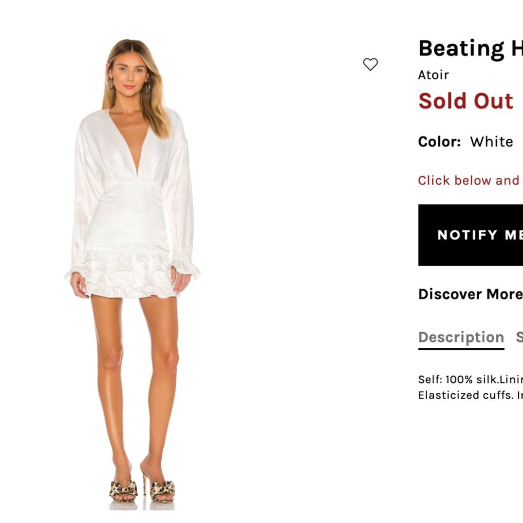The width and height of the screenshot is (523, 523).
Task: Click the red 'Click below and' message
Action: pos(469,180)
